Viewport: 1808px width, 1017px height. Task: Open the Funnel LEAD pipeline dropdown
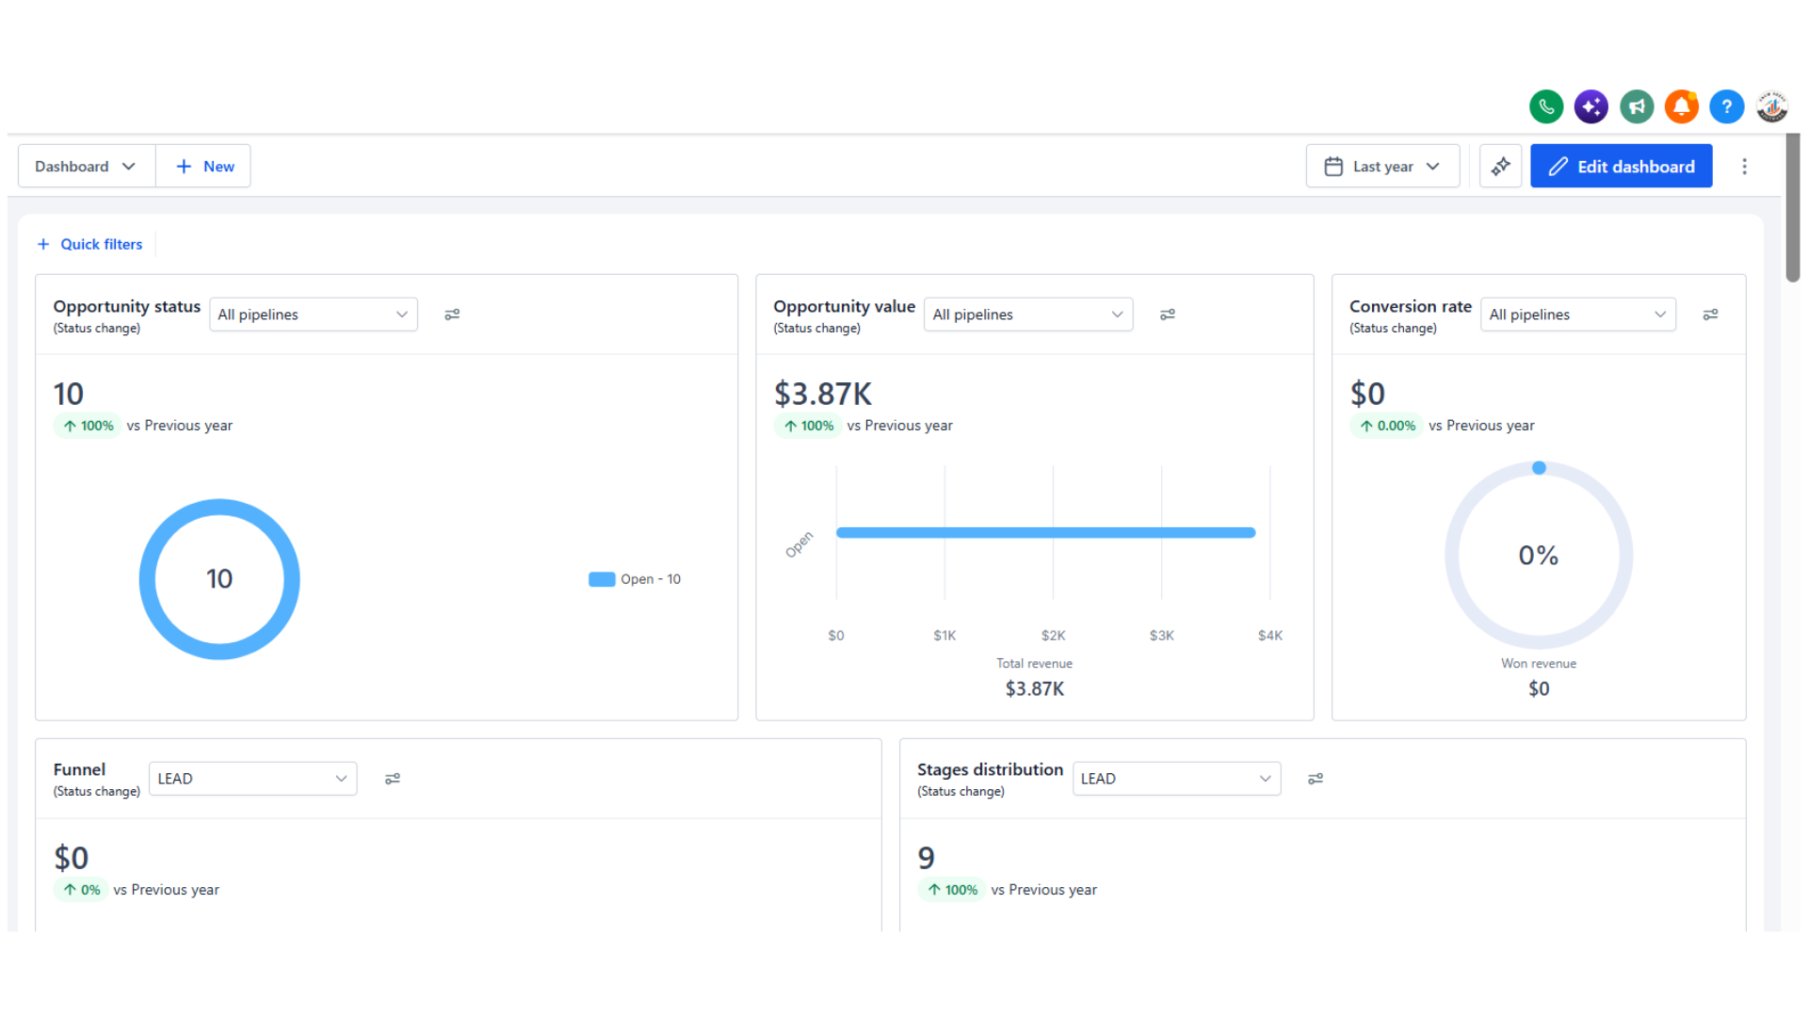click(x=252, y=779)
